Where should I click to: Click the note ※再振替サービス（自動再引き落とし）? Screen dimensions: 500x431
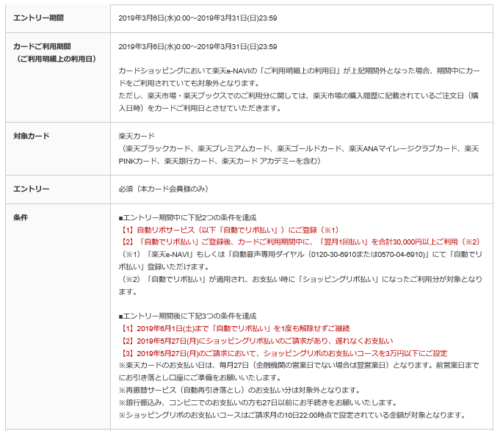click(240, 390)
